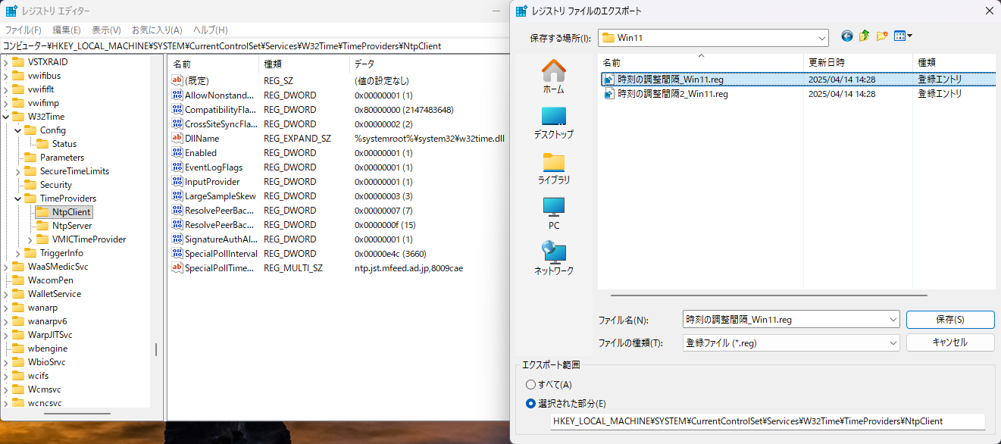Sort registry values by 種類 column header
The width and height of the screenshot is (1001, 444).
pyautogui.click(x=303, y=64)
